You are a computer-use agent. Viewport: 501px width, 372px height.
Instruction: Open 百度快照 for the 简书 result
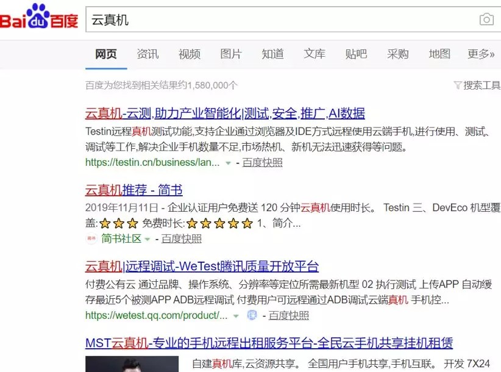point(182,238)
